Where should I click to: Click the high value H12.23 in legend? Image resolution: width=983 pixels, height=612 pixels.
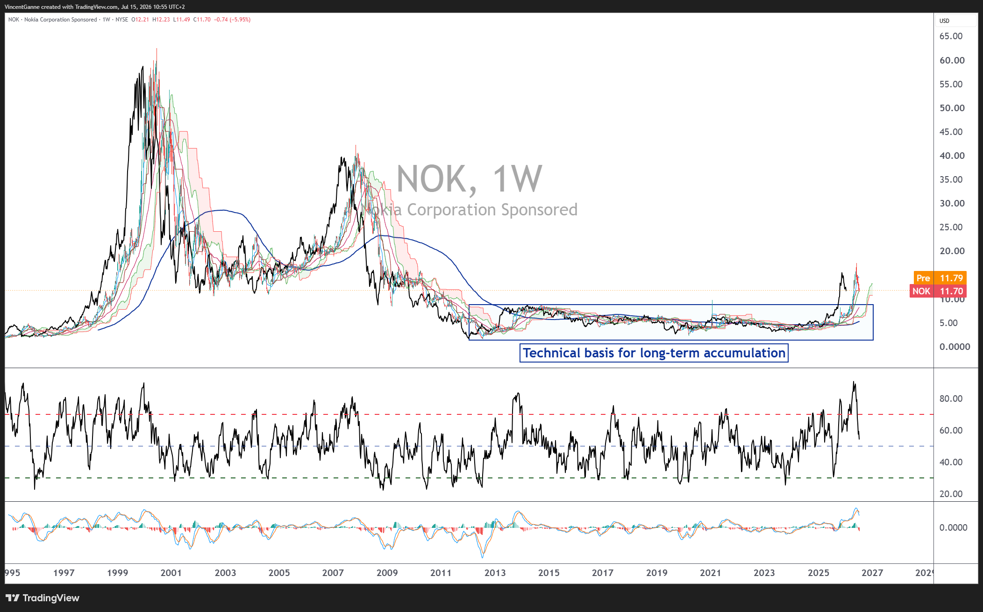pyautogui.click(x=161, y=20)
